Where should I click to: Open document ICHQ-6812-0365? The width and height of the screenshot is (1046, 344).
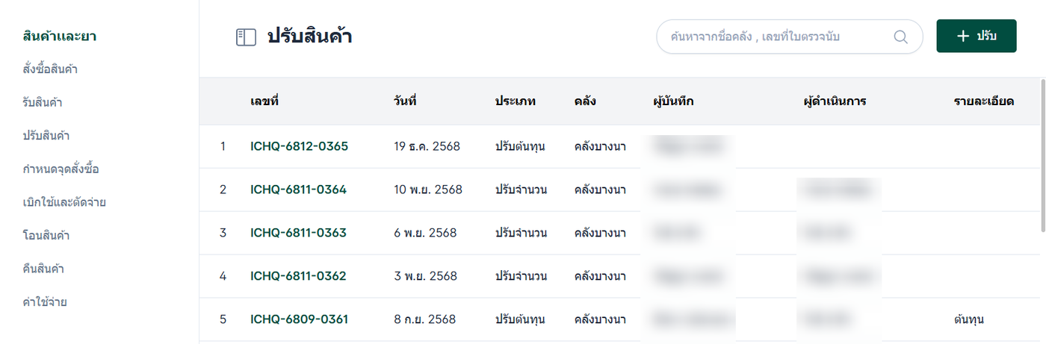coord(299,146)
